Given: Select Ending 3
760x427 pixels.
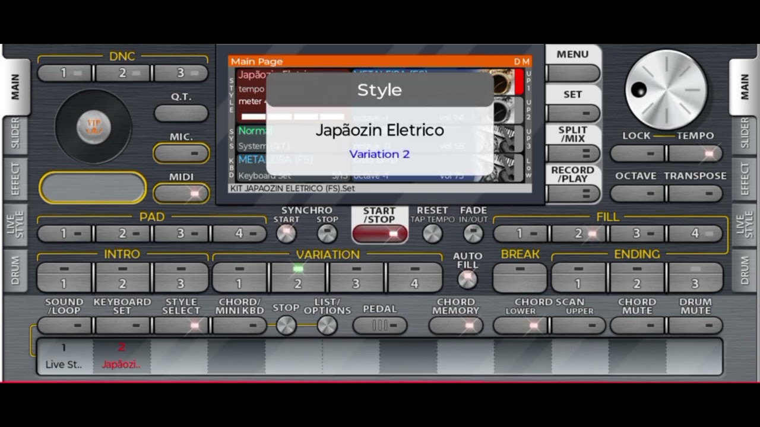Looking at the screenshot, I should coord(695,278).
